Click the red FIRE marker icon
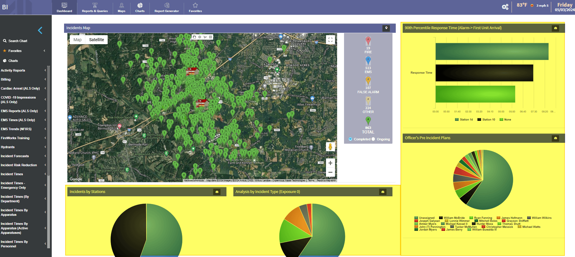 [x=368, y=41]
